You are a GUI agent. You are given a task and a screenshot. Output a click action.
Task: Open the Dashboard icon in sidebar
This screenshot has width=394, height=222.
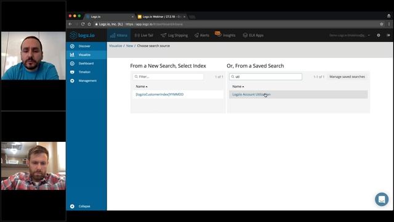tap(73, 64)
